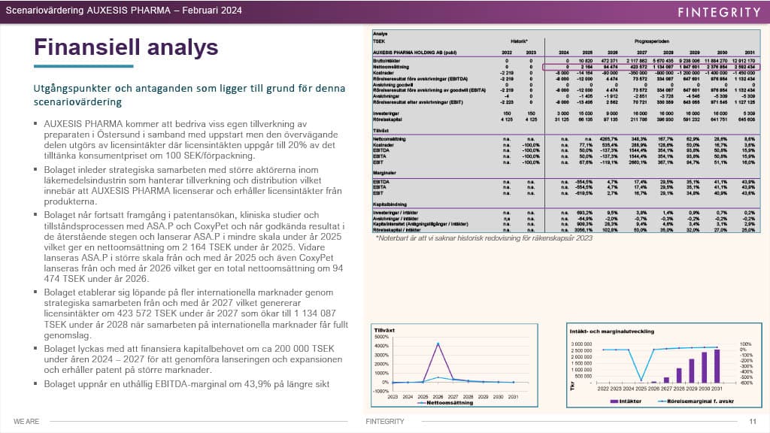Click the 2031 revenue bar in the chart
Screen dimensions: 770x433
(x=717, y=366)
